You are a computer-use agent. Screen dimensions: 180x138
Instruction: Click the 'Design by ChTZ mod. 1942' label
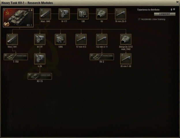click(126, 48)
